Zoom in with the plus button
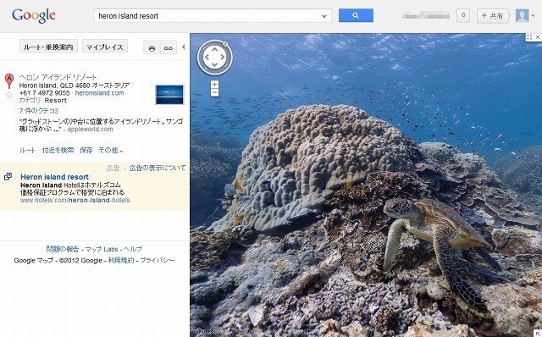Viewport: 542px width, 337px height. 214,85
